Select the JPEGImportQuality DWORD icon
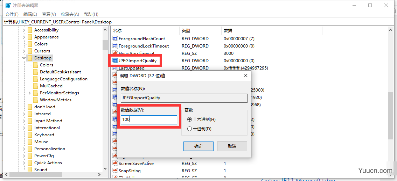This screenshot has height=181, width=397. 115,61
